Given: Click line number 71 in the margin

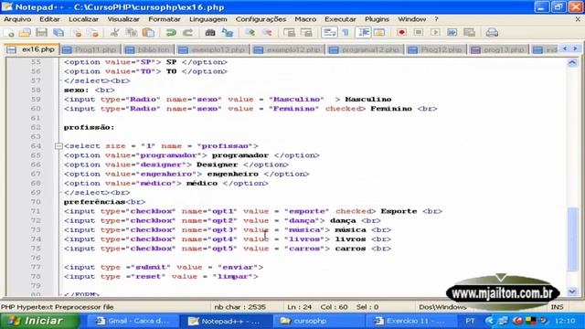Looking at the screenshot, I should (x=36, y=211).
